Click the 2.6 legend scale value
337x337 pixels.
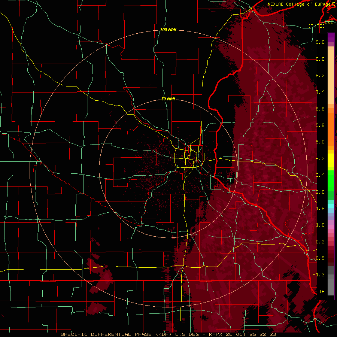[x=320, y=192]
